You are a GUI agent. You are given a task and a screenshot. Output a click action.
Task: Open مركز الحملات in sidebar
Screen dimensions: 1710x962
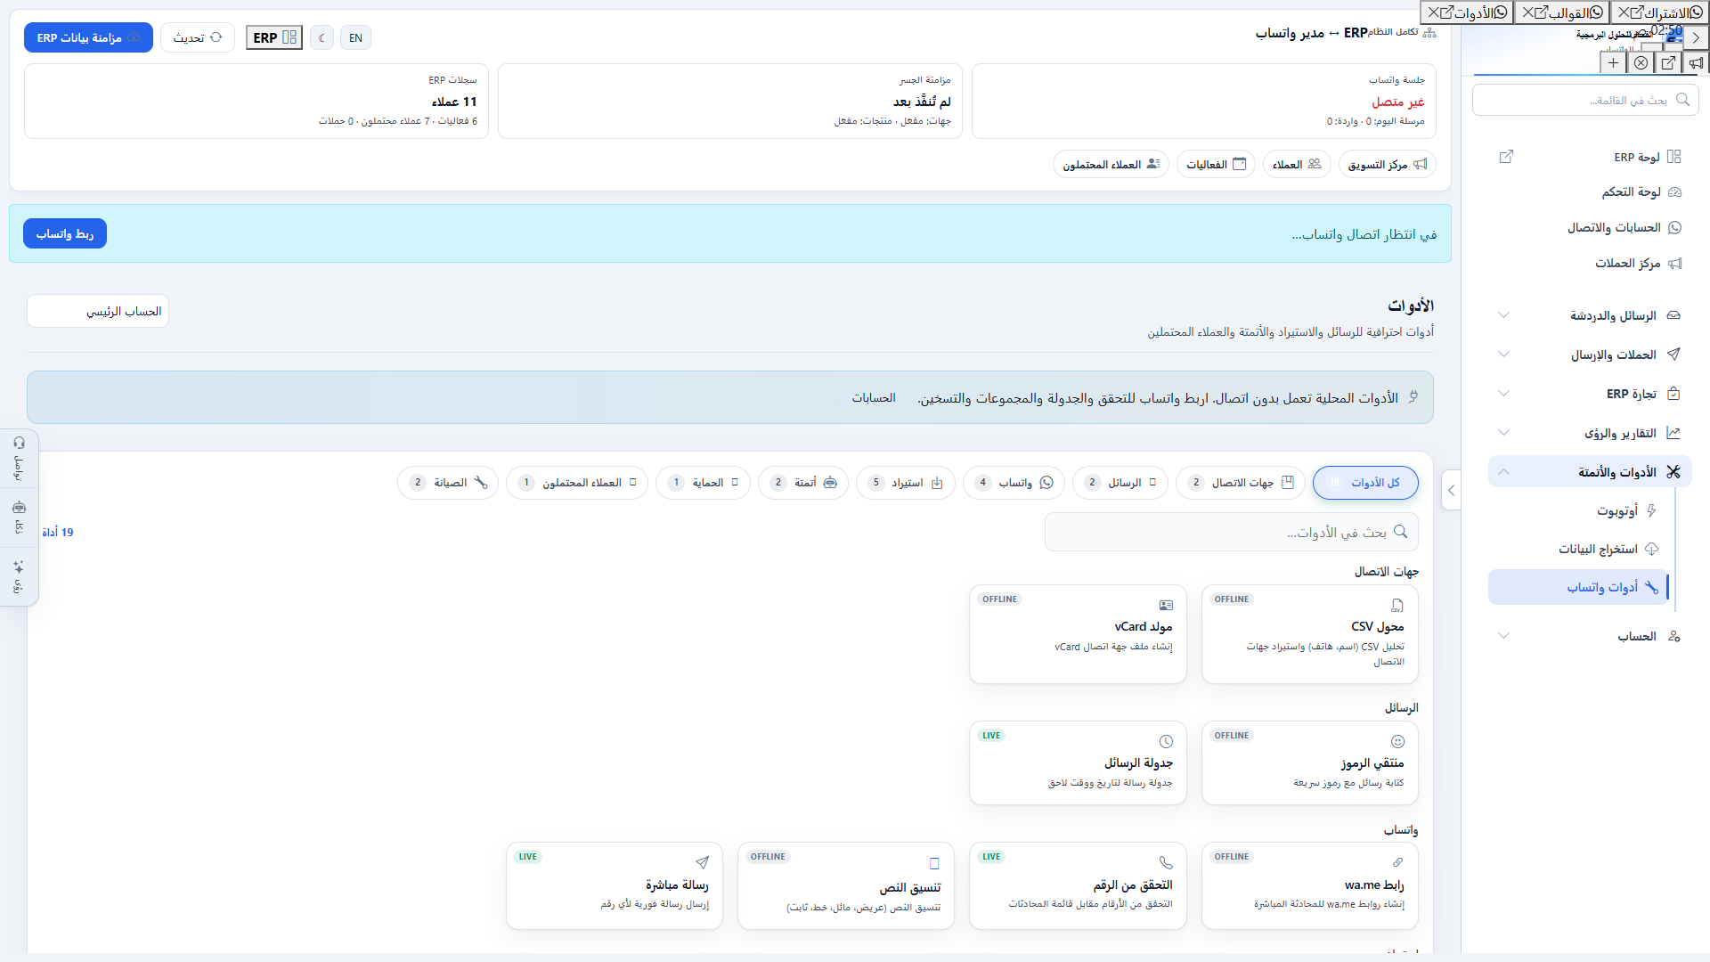pyautogui.click(x=1590, y=263)
